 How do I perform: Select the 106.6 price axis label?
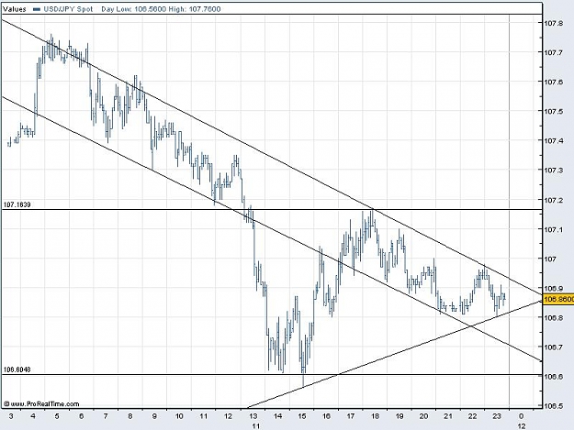click(553, 376)
